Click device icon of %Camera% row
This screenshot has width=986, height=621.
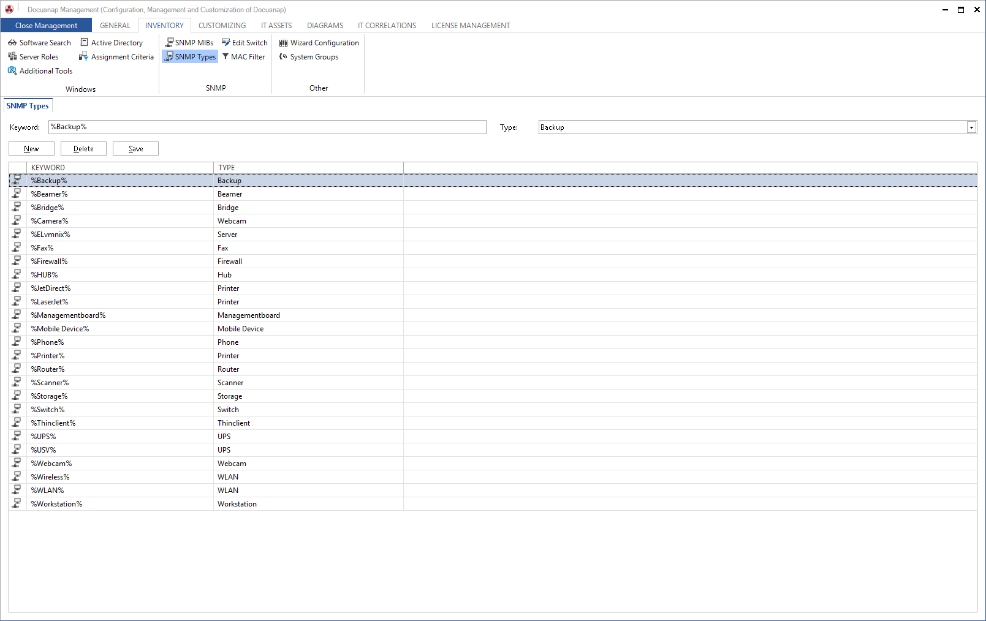pos(17,220)
